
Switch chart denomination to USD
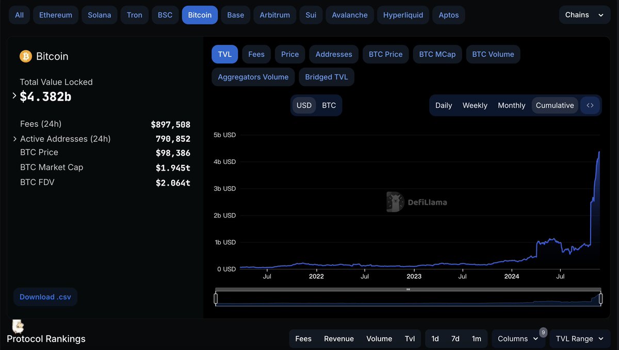click(x=304, y=105)
